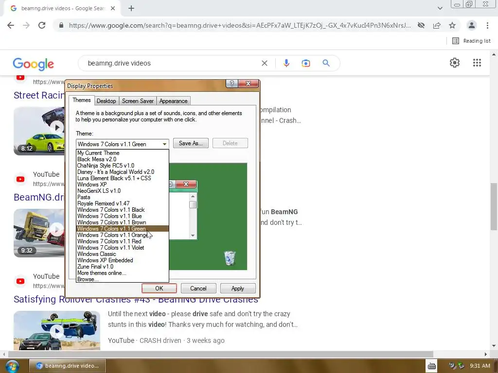Click More themes online... entry
The width and height of the screenshot is (498, 373).
pos(122,273)
